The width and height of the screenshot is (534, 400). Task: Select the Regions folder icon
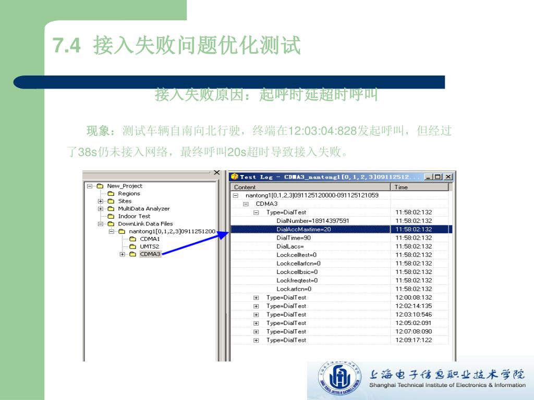[x=111, y=193]
